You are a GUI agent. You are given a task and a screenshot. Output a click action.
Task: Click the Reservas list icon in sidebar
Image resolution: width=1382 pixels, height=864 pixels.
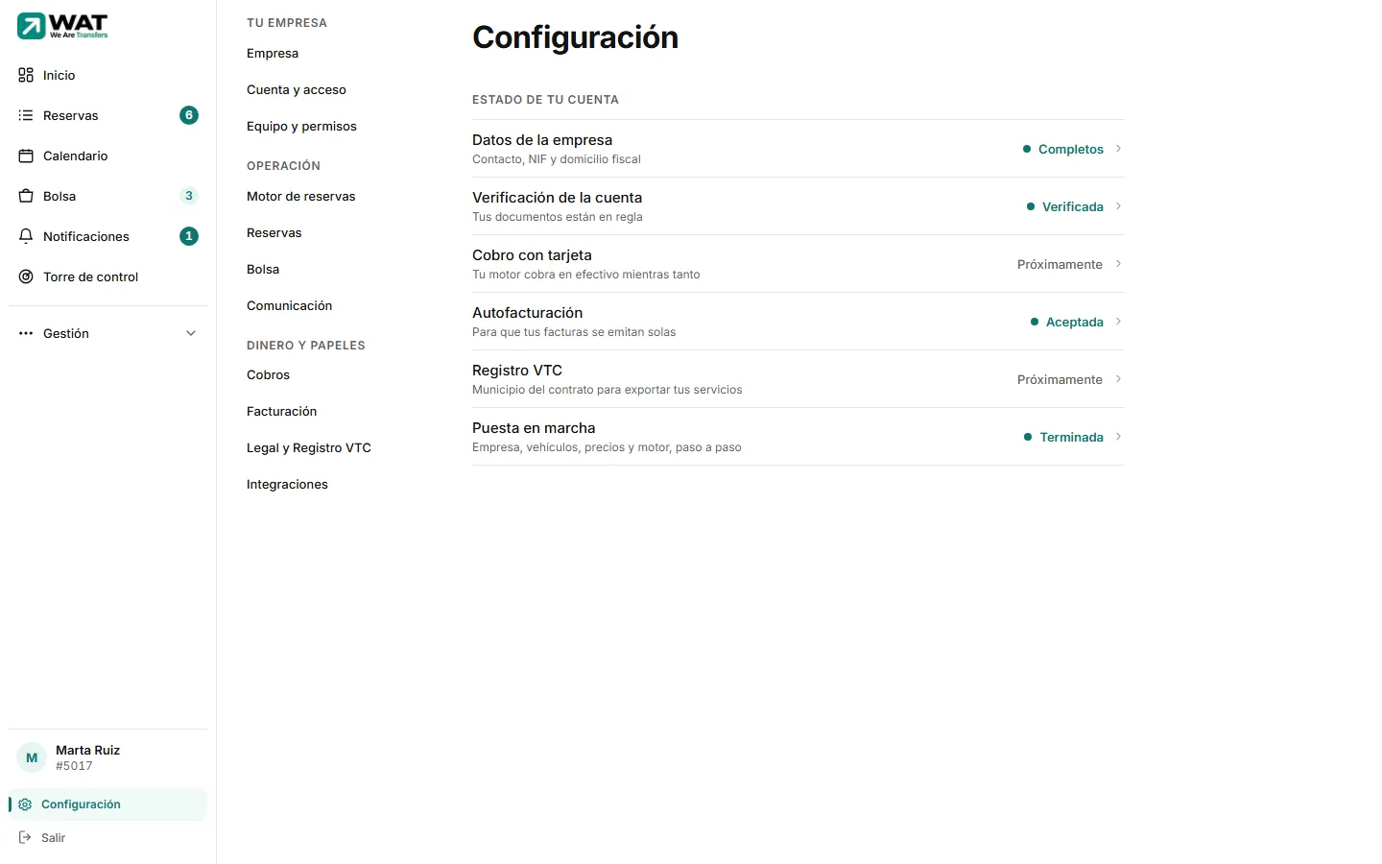(26, 115)
